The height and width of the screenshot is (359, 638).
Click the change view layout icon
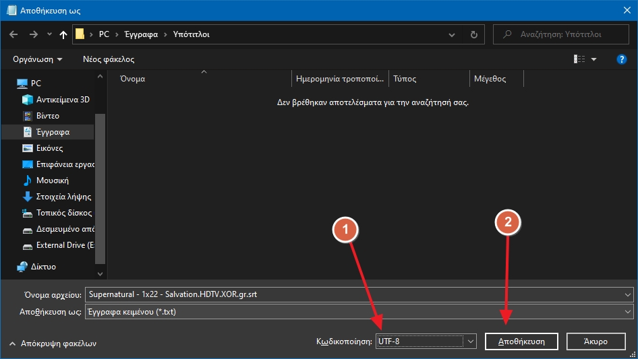[x=579, y=59]
